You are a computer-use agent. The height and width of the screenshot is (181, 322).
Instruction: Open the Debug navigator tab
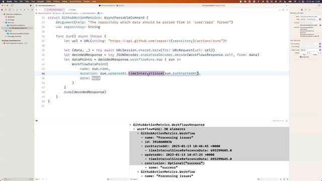pyautogui.click(x=25, y=10)
